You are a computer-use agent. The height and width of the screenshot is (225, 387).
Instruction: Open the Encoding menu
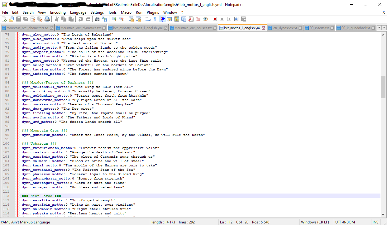(58, 12)
